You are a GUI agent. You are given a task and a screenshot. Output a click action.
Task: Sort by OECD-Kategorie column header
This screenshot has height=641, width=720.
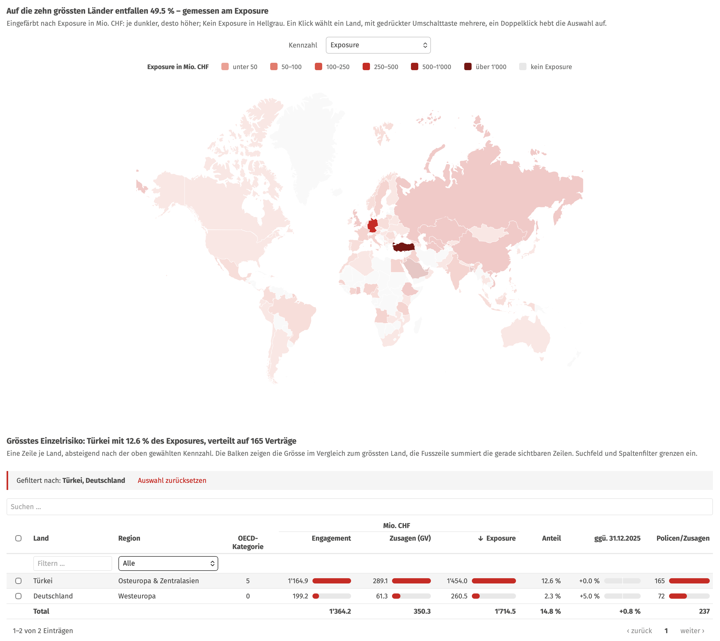[248, 542]
